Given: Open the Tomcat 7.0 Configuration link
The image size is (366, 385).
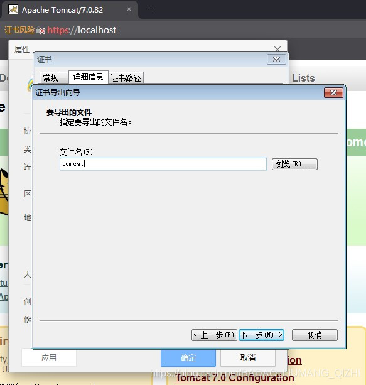Looking at the screenshot, I should 234,377.
